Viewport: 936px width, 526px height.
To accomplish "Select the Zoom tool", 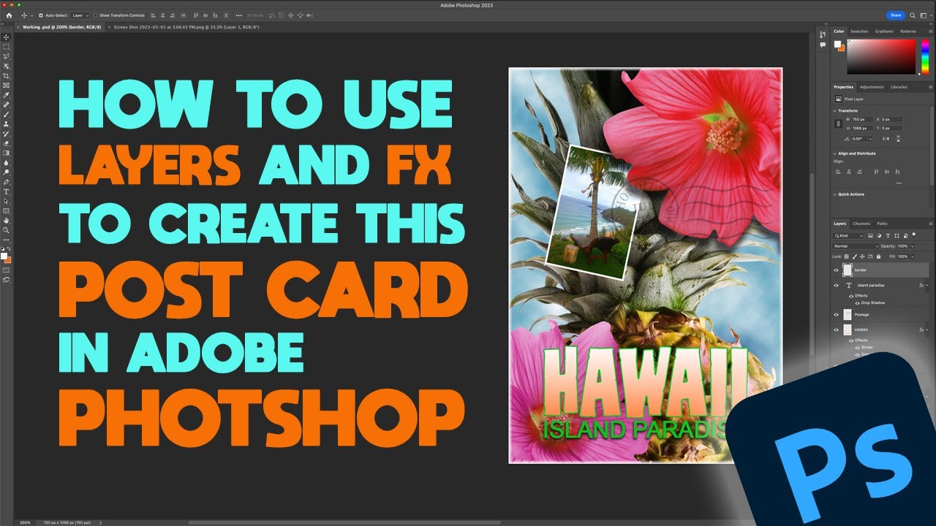I will click(7, 229).
